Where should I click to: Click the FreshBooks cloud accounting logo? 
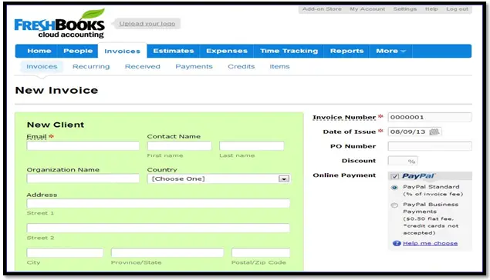59,24
